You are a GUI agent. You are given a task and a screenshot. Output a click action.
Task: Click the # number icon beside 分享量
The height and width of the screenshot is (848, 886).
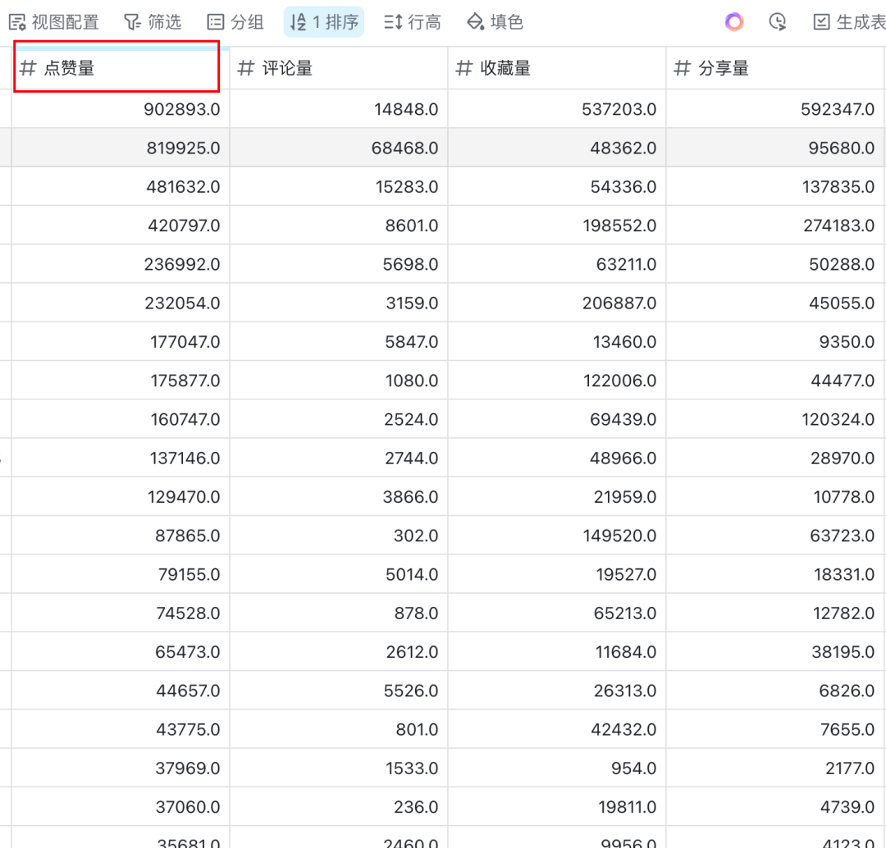point(682,68)
